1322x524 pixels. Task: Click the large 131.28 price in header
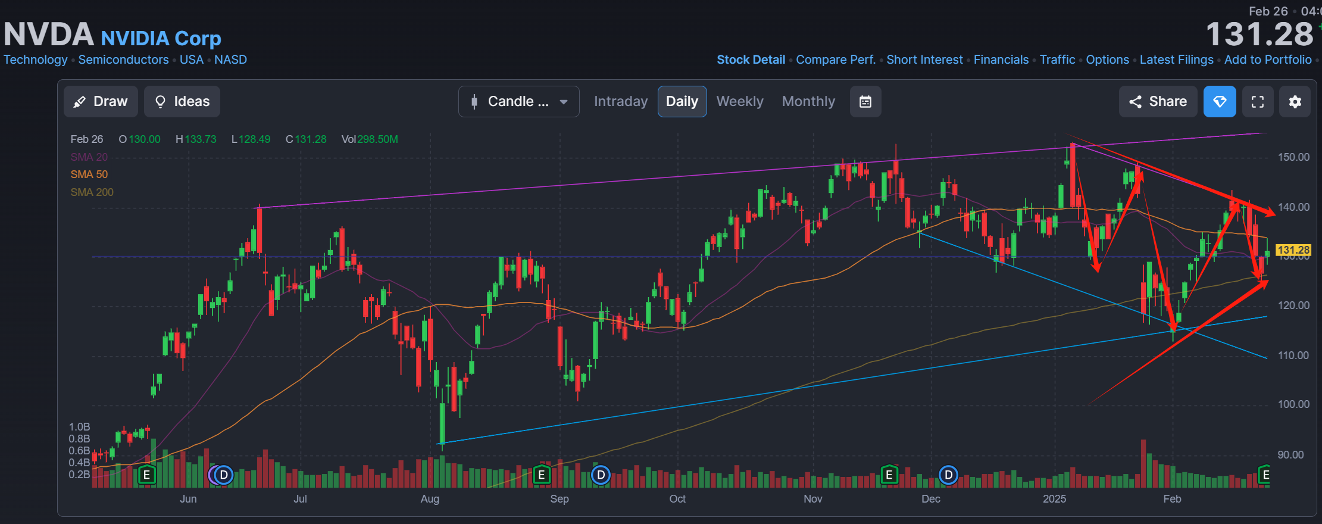click(x=1260, y=35)
